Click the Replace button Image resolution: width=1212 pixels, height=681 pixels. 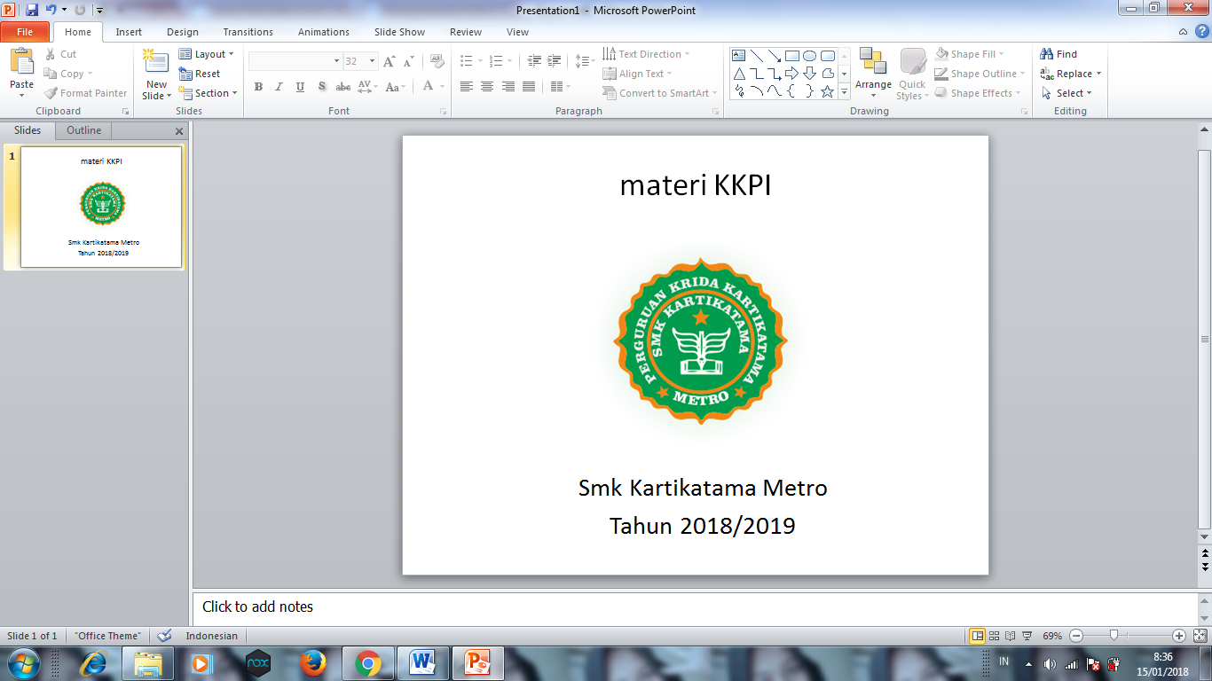coord(1069,74)
